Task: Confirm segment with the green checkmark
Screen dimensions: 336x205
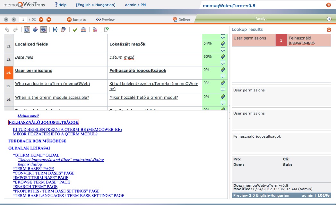Action: click(75, 30)
